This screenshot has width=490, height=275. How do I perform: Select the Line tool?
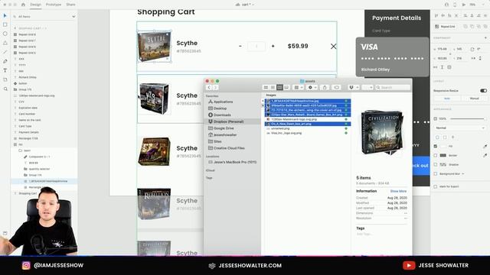5,52
